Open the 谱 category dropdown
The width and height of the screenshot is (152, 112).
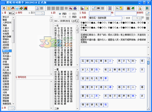point(13,13)
